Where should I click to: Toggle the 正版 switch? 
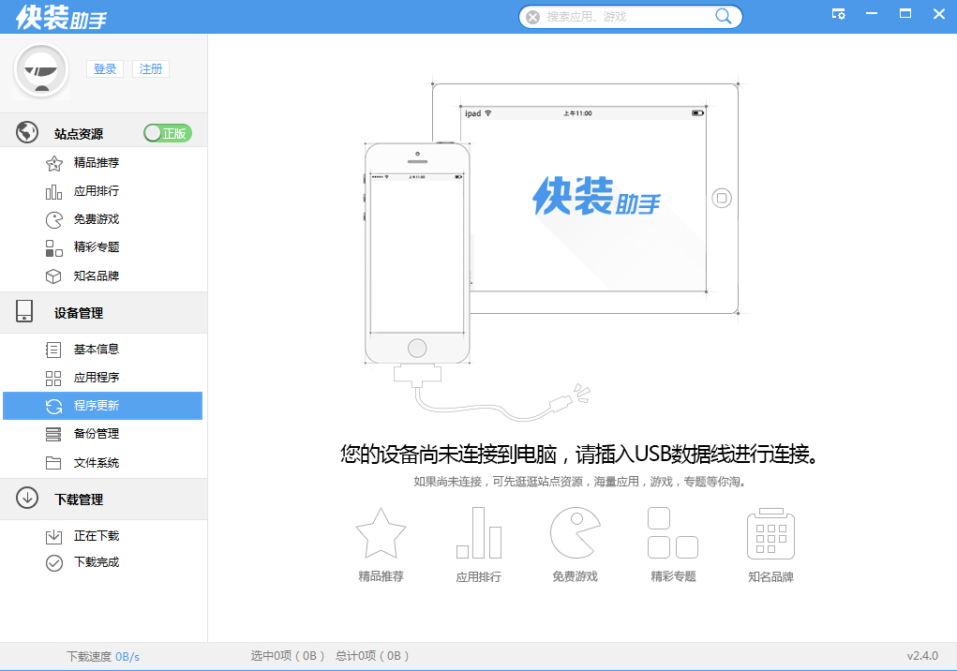(168, 133)
